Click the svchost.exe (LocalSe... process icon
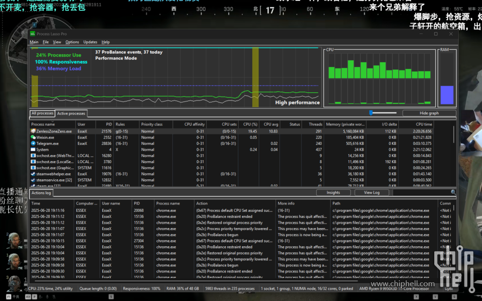The width and height of the screenshot is (482, 301). pos(33,162)
